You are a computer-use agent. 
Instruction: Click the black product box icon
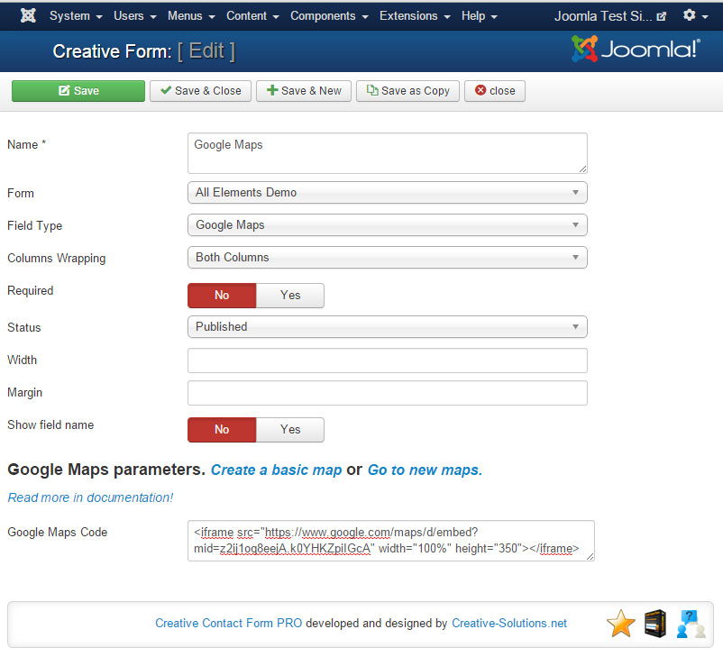[655, 624]
